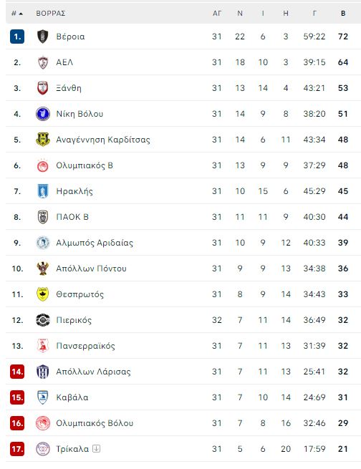Sort table by the # position column
This screenshot has width=361, height=469.
pos(17,14)
